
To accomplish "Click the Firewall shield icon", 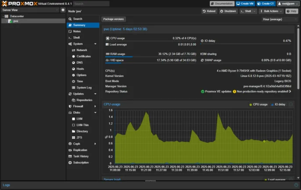I will (70, 106).
